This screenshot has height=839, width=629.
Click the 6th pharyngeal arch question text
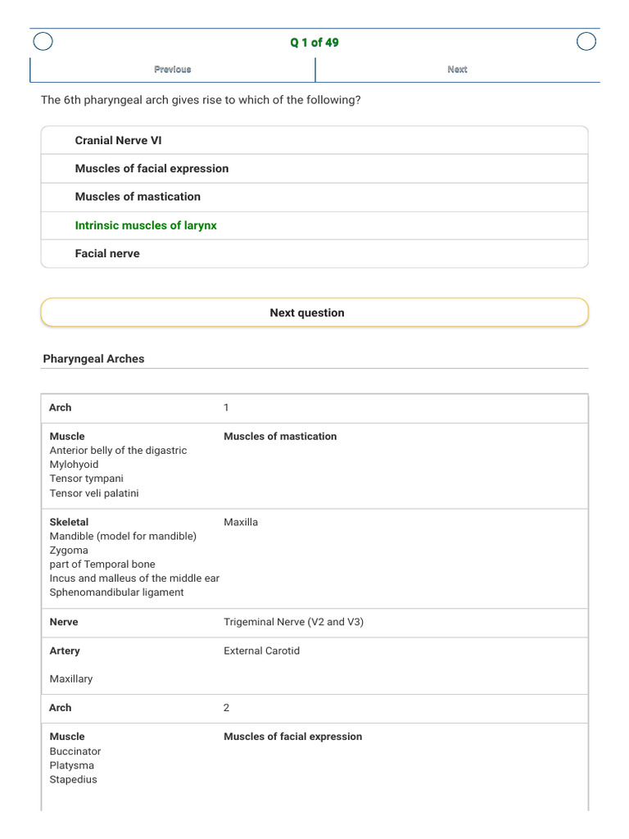pyautogui.click(x=201, y=100)
